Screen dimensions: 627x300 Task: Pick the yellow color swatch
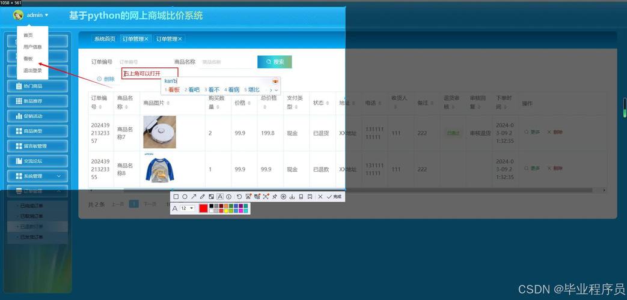(x=226, y=211)
